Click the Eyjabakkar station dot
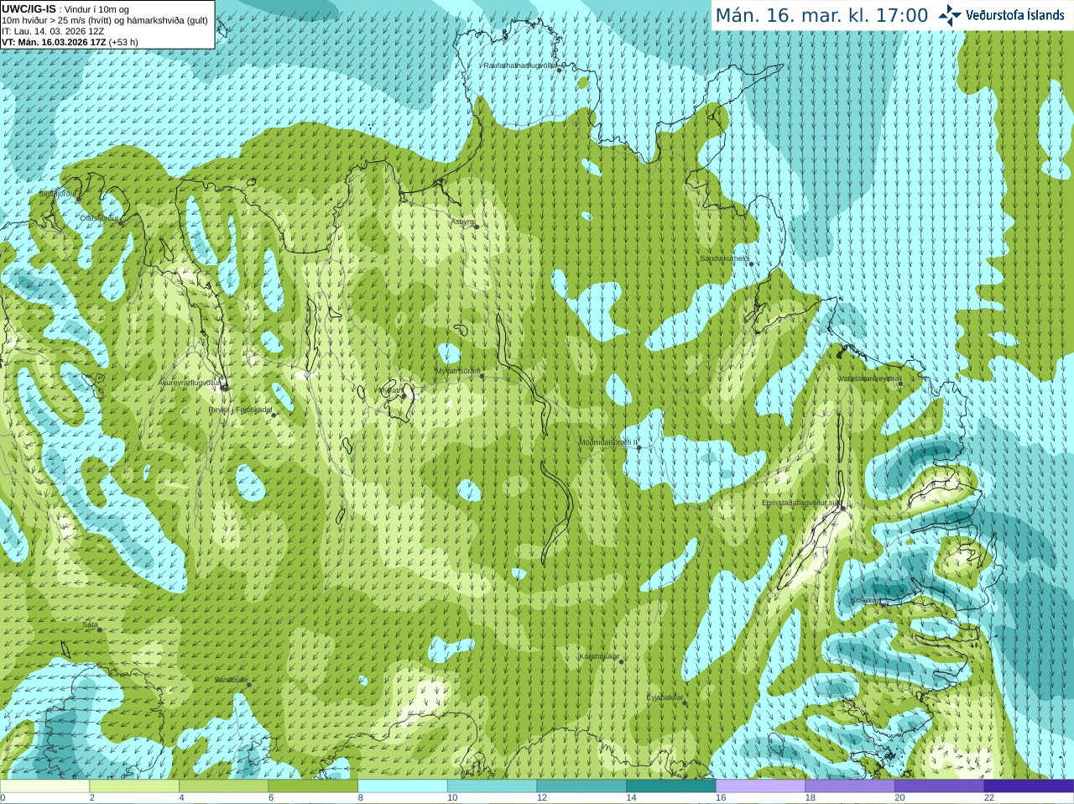1074x804 pixels. pos(685,702)
